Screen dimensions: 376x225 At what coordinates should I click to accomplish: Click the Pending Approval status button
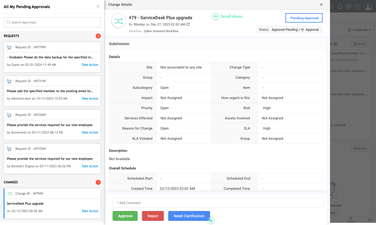[x=304, y=18]
